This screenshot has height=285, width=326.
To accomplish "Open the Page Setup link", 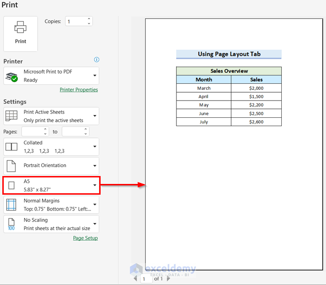I will [85, 238].
